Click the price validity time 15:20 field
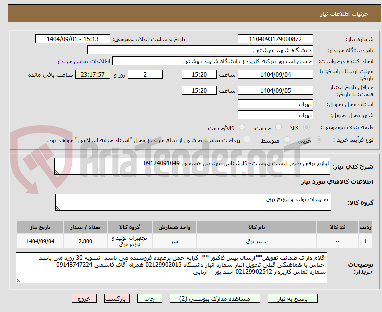 click(199, 90)
